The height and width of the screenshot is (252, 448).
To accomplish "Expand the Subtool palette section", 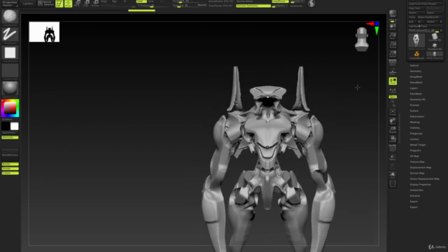I will (x=414, y=66).
